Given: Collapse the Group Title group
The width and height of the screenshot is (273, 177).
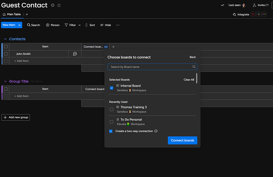Looking at the screenshot, I should 6,81.
